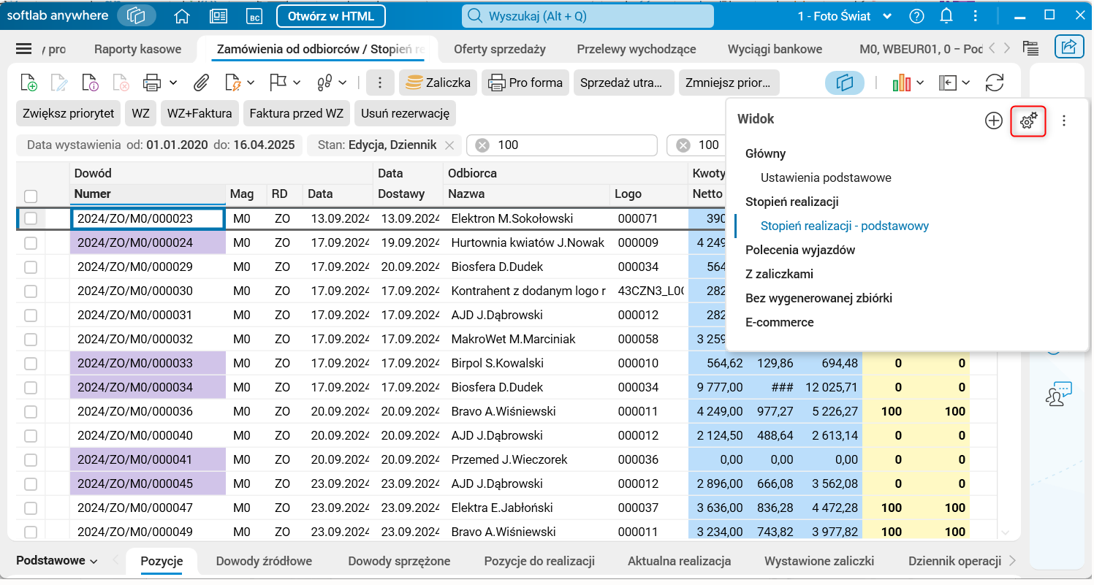Click the paperclip attachments icon
1094x585 pixels.
pos(202,83)
